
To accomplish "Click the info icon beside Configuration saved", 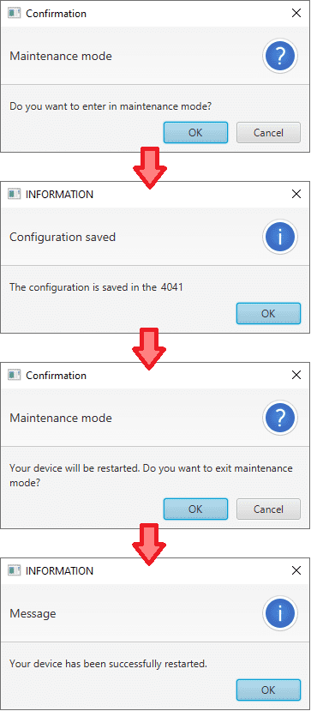I will coord(280,237).
